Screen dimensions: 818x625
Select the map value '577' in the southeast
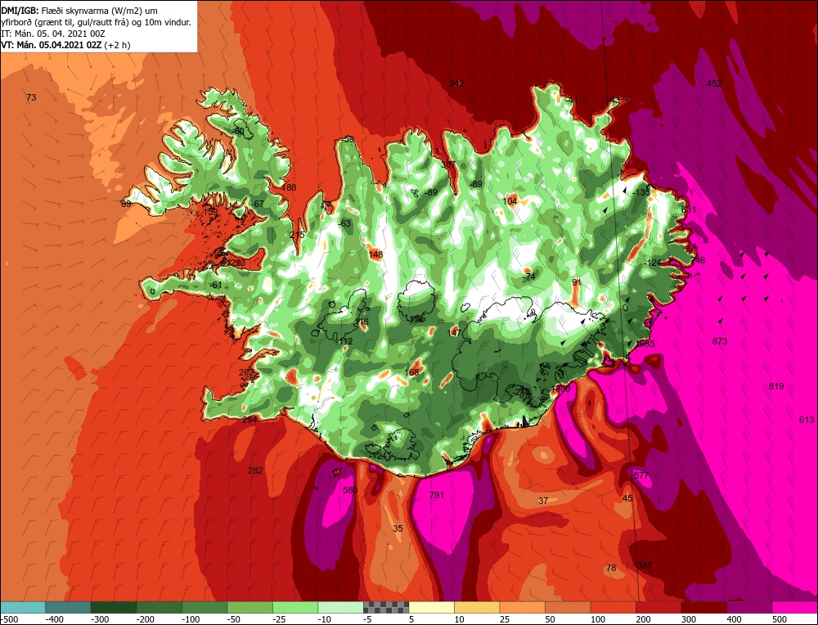pyautogui.click(x=641, y=475)
